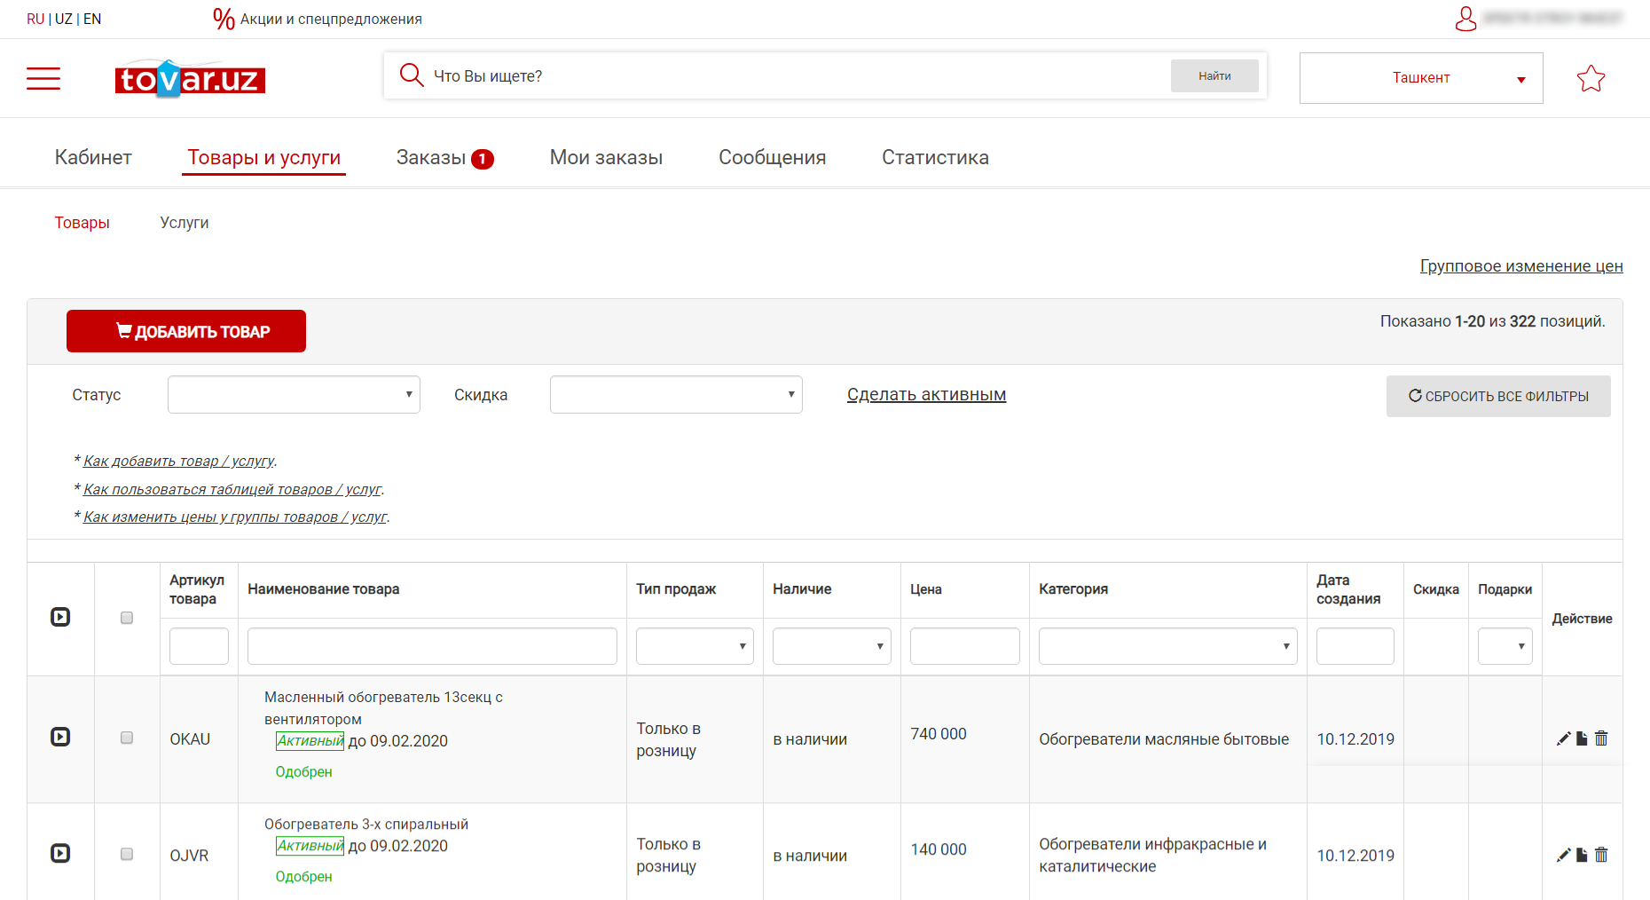Click Масленный обогреватель 13секц product name
Screen dimensions: 1650x900
383,708
